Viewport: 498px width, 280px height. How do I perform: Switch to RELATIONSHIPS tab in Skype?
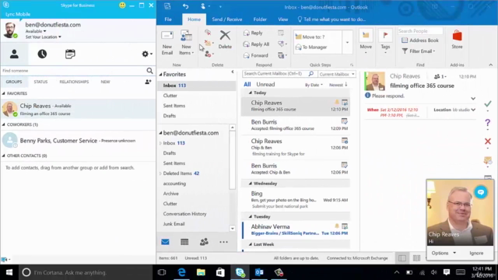pos(74,82)
